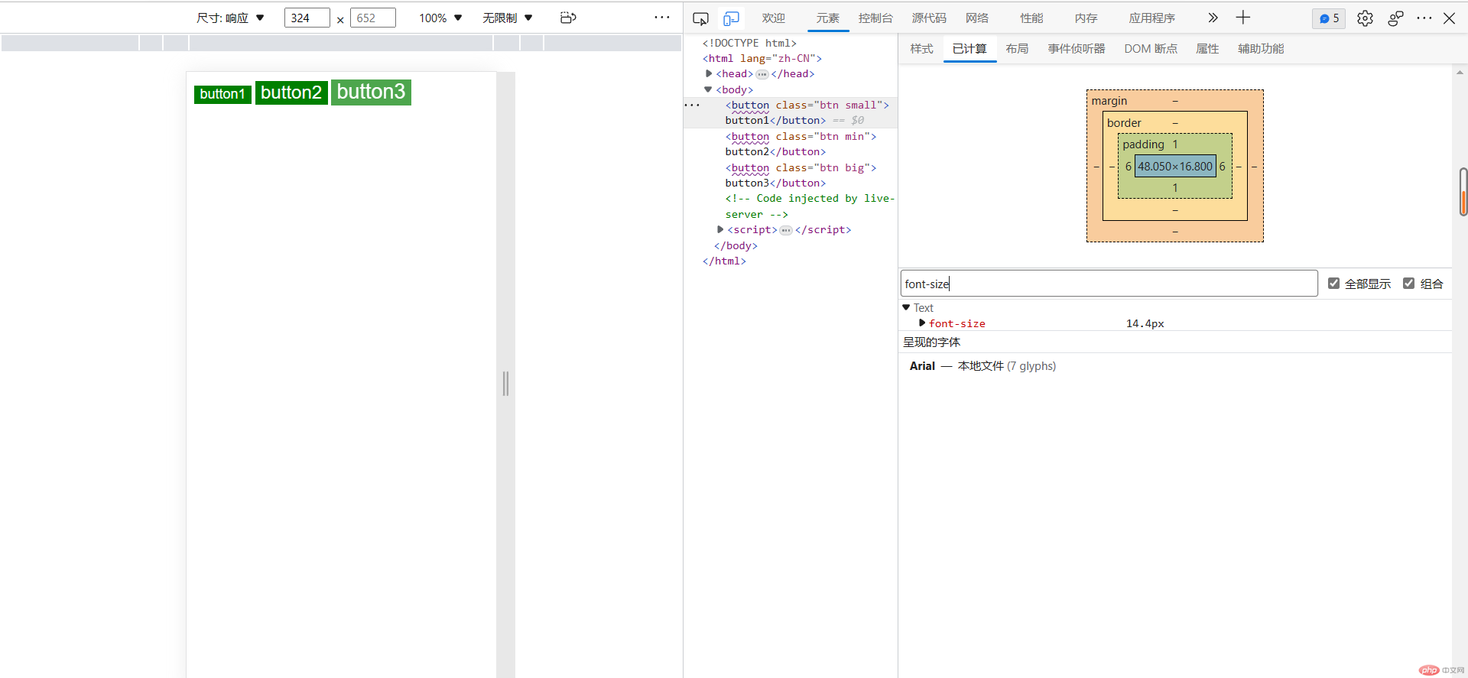Select the closing </html> tag line
This screenshot has height=678, width=1468.
point(724,261)
